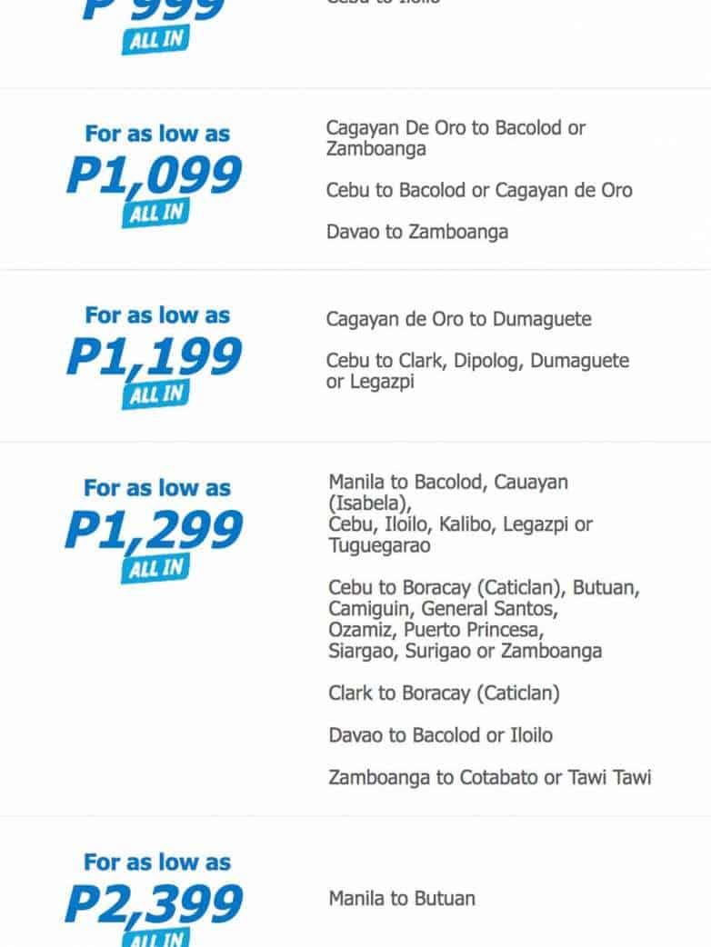Pick the P2,399 fare price
Screen dimensions: 711x947
click(155, 902)
